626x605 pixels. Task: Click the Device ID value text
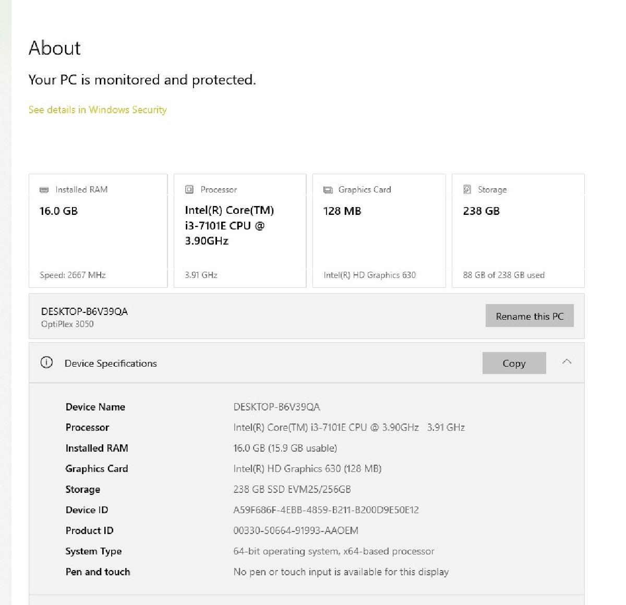(x=326, y=510)
